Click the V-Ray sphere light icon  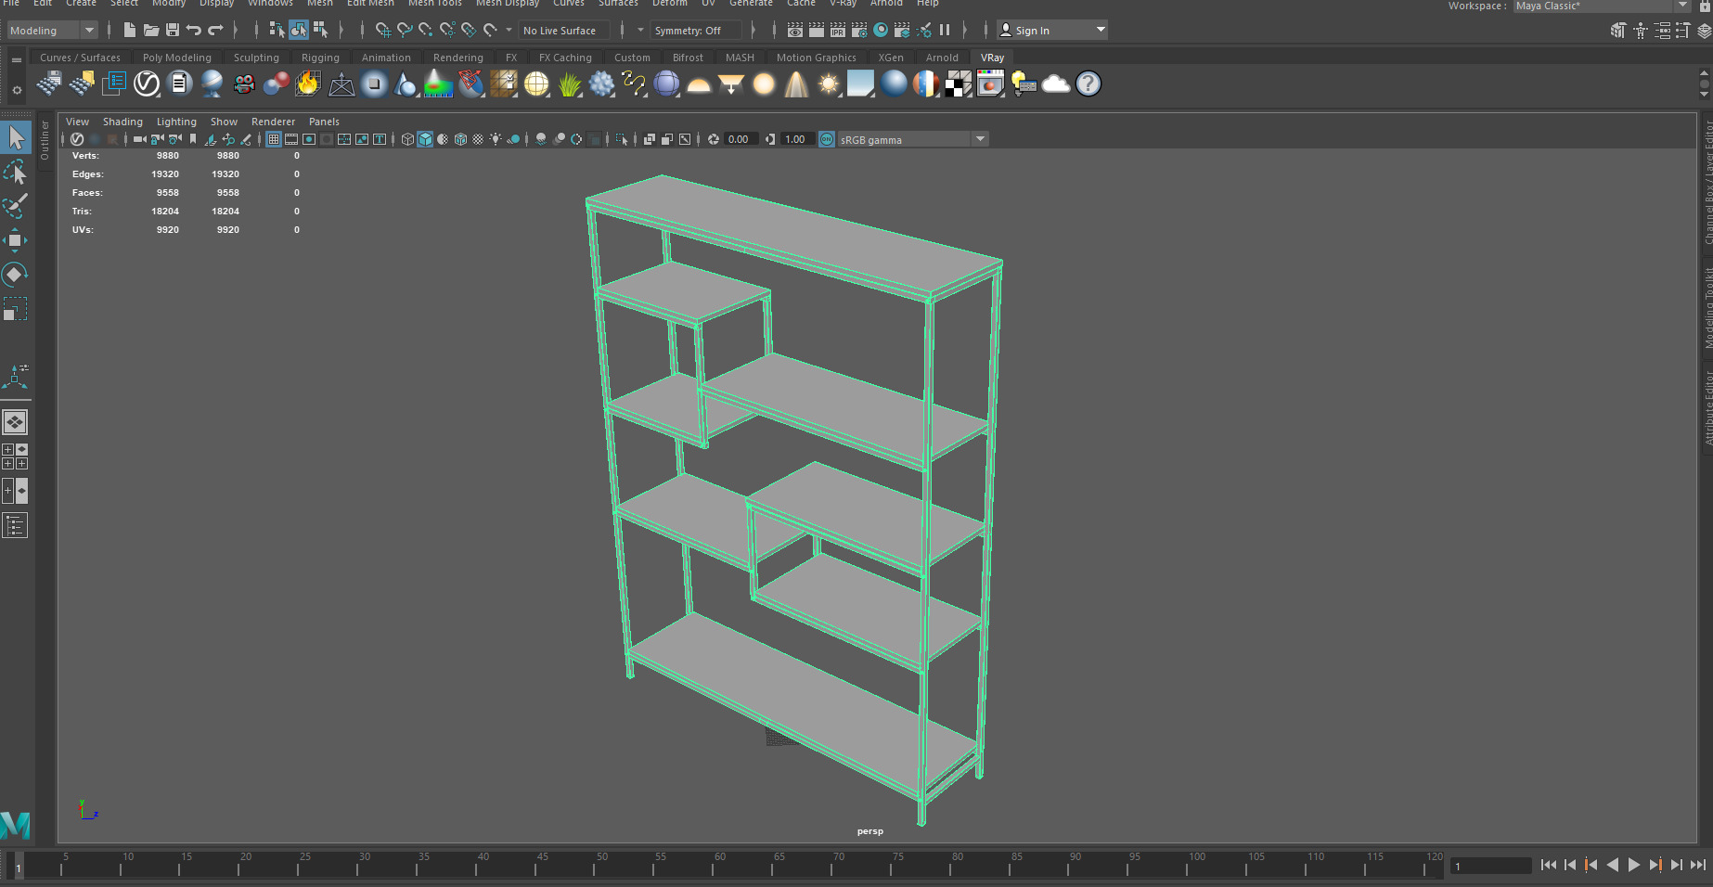(x=764, y=84)
